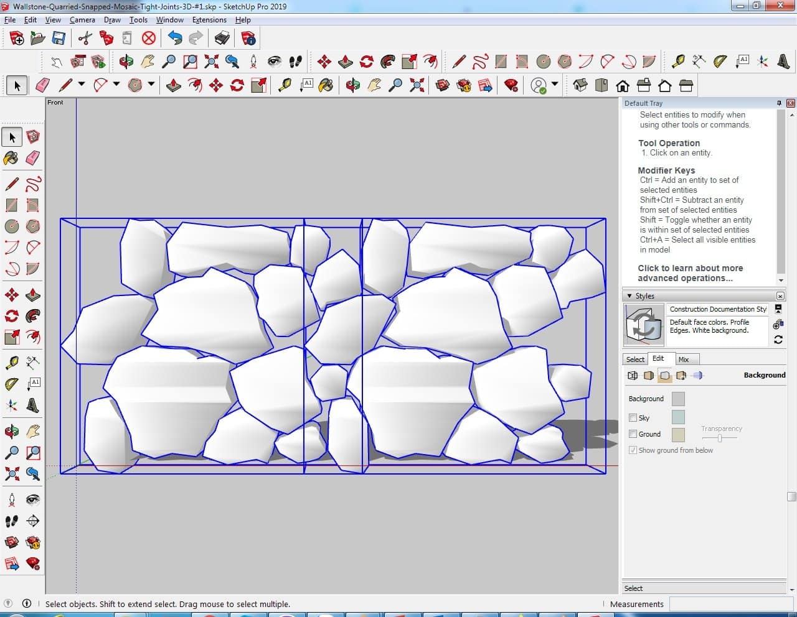Open the Extensions menu

[x=209, y=20]
